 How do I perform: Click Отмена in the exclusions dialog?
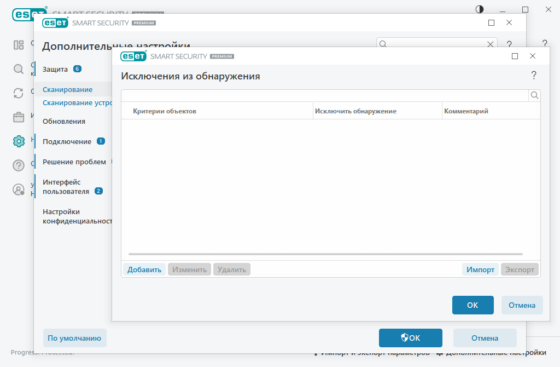pyautogui.click(x=522, y=305)
